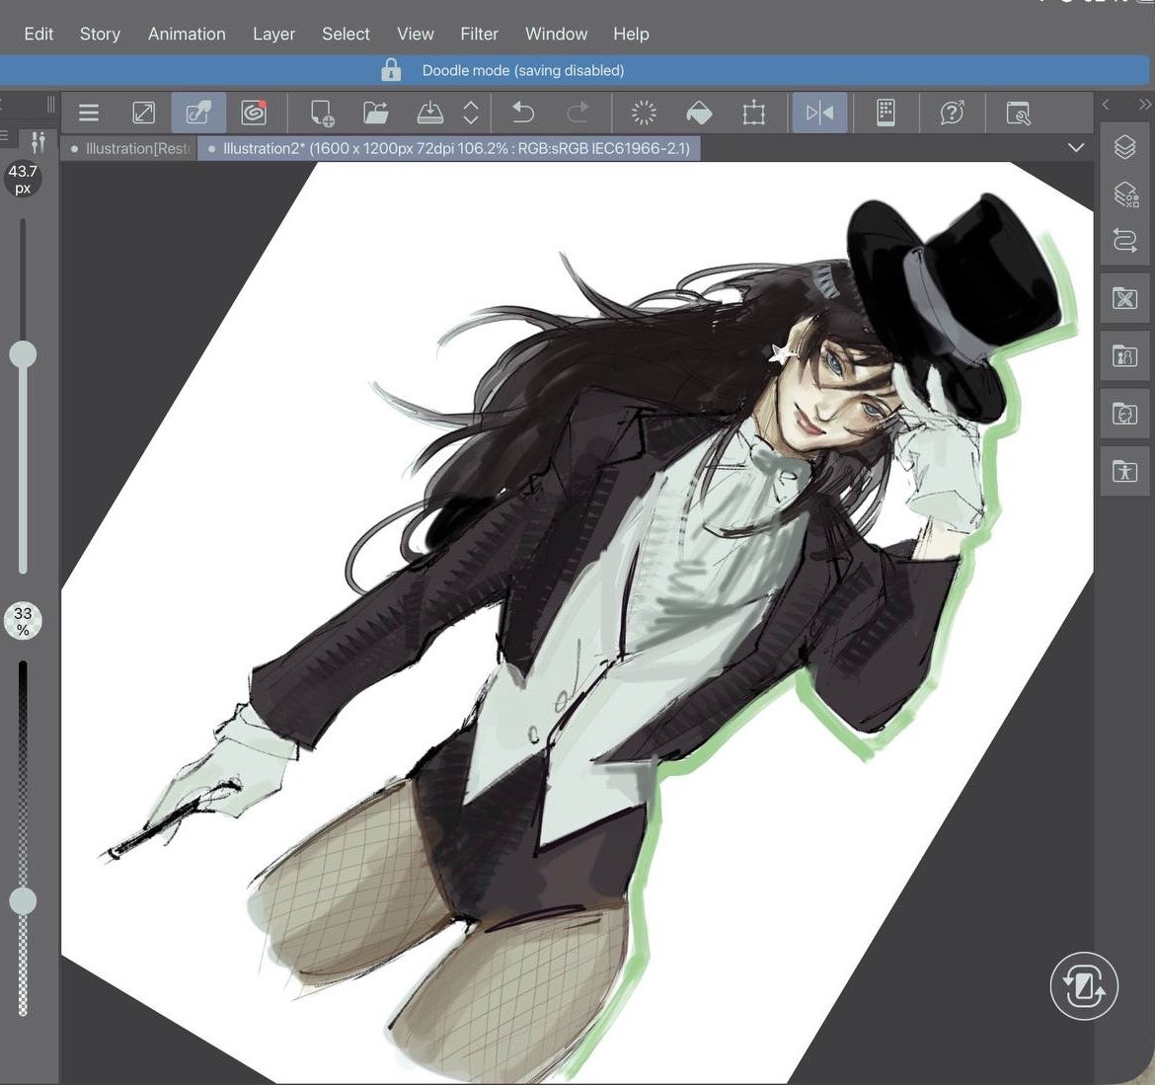Screen dimensions: 1155x1085
Task: Adjust the brush size slider handle
Action: point(23,354)
